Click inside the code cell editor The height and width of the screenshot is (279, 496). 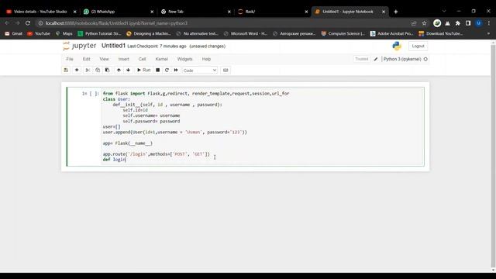coord(262,126)
